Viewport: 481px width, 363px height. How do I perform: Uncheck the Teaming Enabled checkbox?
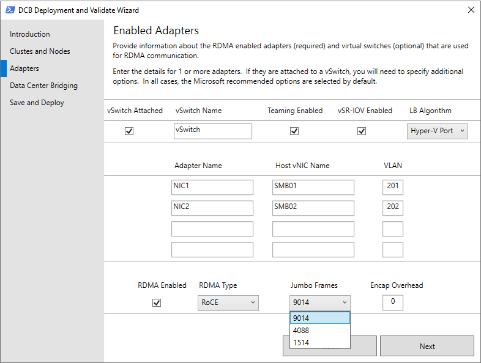coord(294,131)
